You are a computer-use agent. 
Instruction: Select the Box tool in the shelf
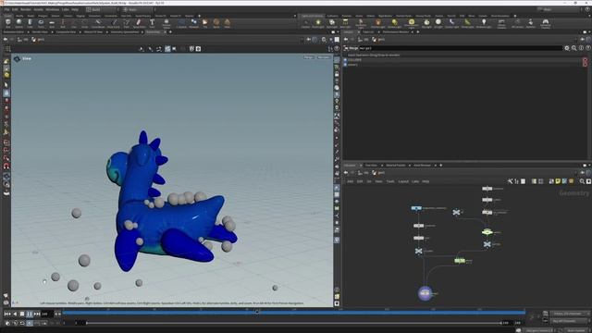tap(8, 23)
